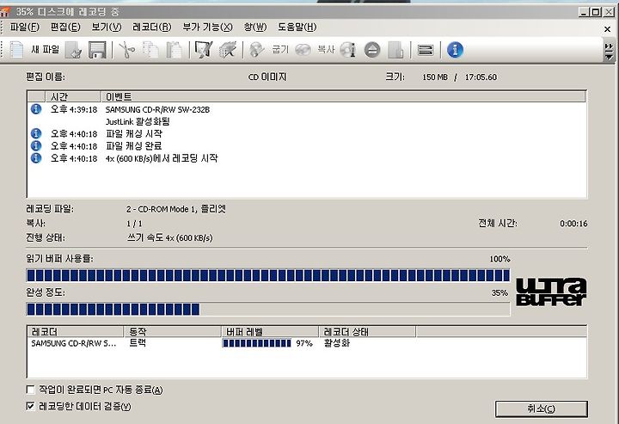Click the 취소(C) cancel button
Screen dimensions: 619x424
pos(542,409)
